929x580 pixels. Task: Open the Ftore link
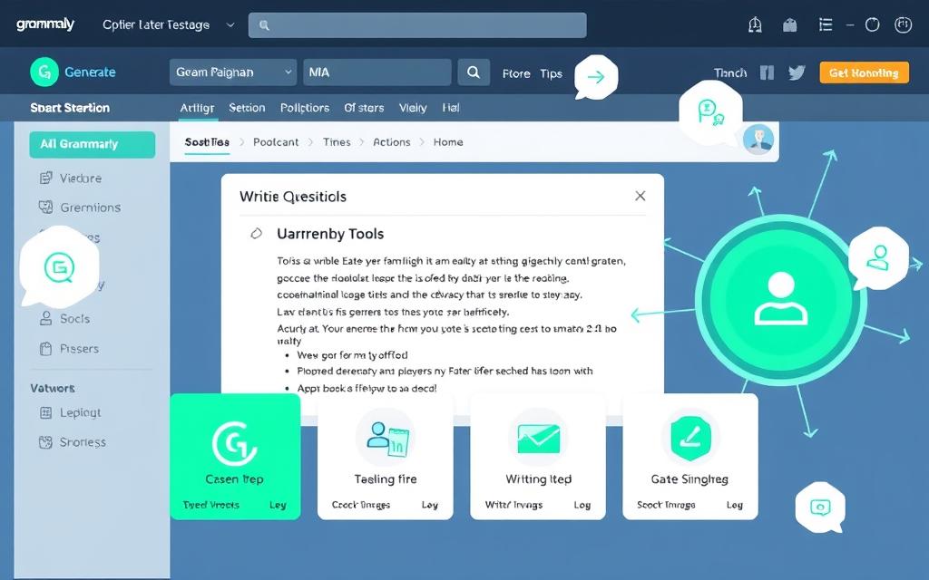click(x=516, y=73)
